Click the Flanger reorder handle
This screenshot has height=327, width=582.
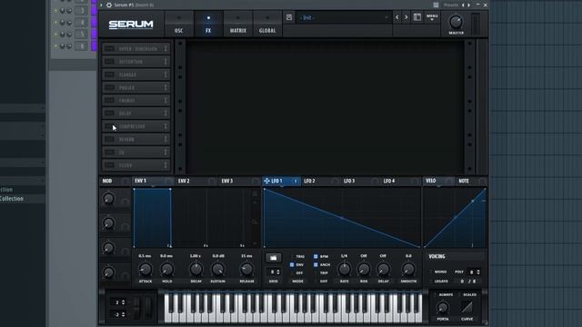(x=166, y=74)
